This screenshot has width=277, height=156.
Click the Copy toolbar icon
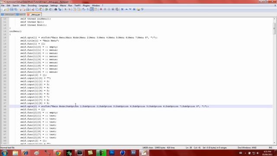(37, 9)
